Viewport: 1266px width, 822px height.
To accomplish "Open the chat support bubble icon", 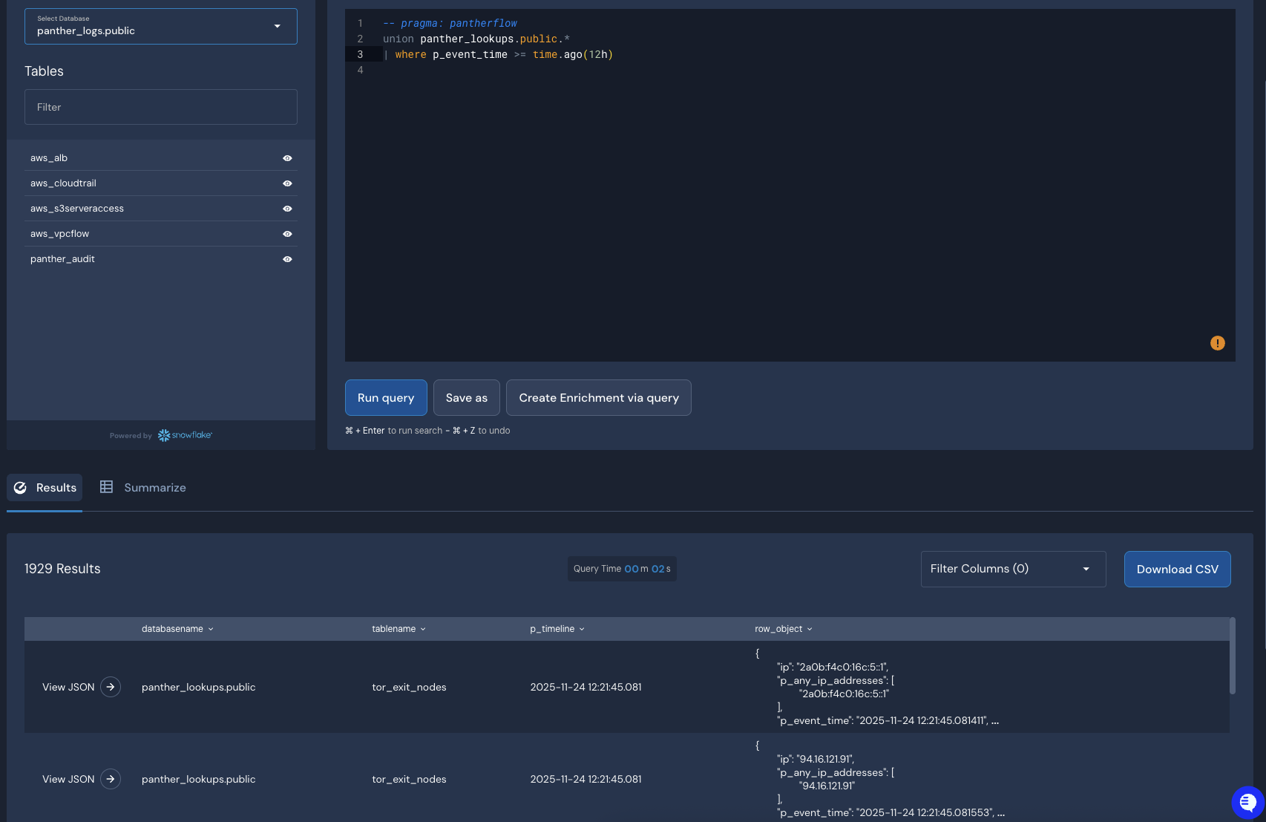I will point(1247,802).
